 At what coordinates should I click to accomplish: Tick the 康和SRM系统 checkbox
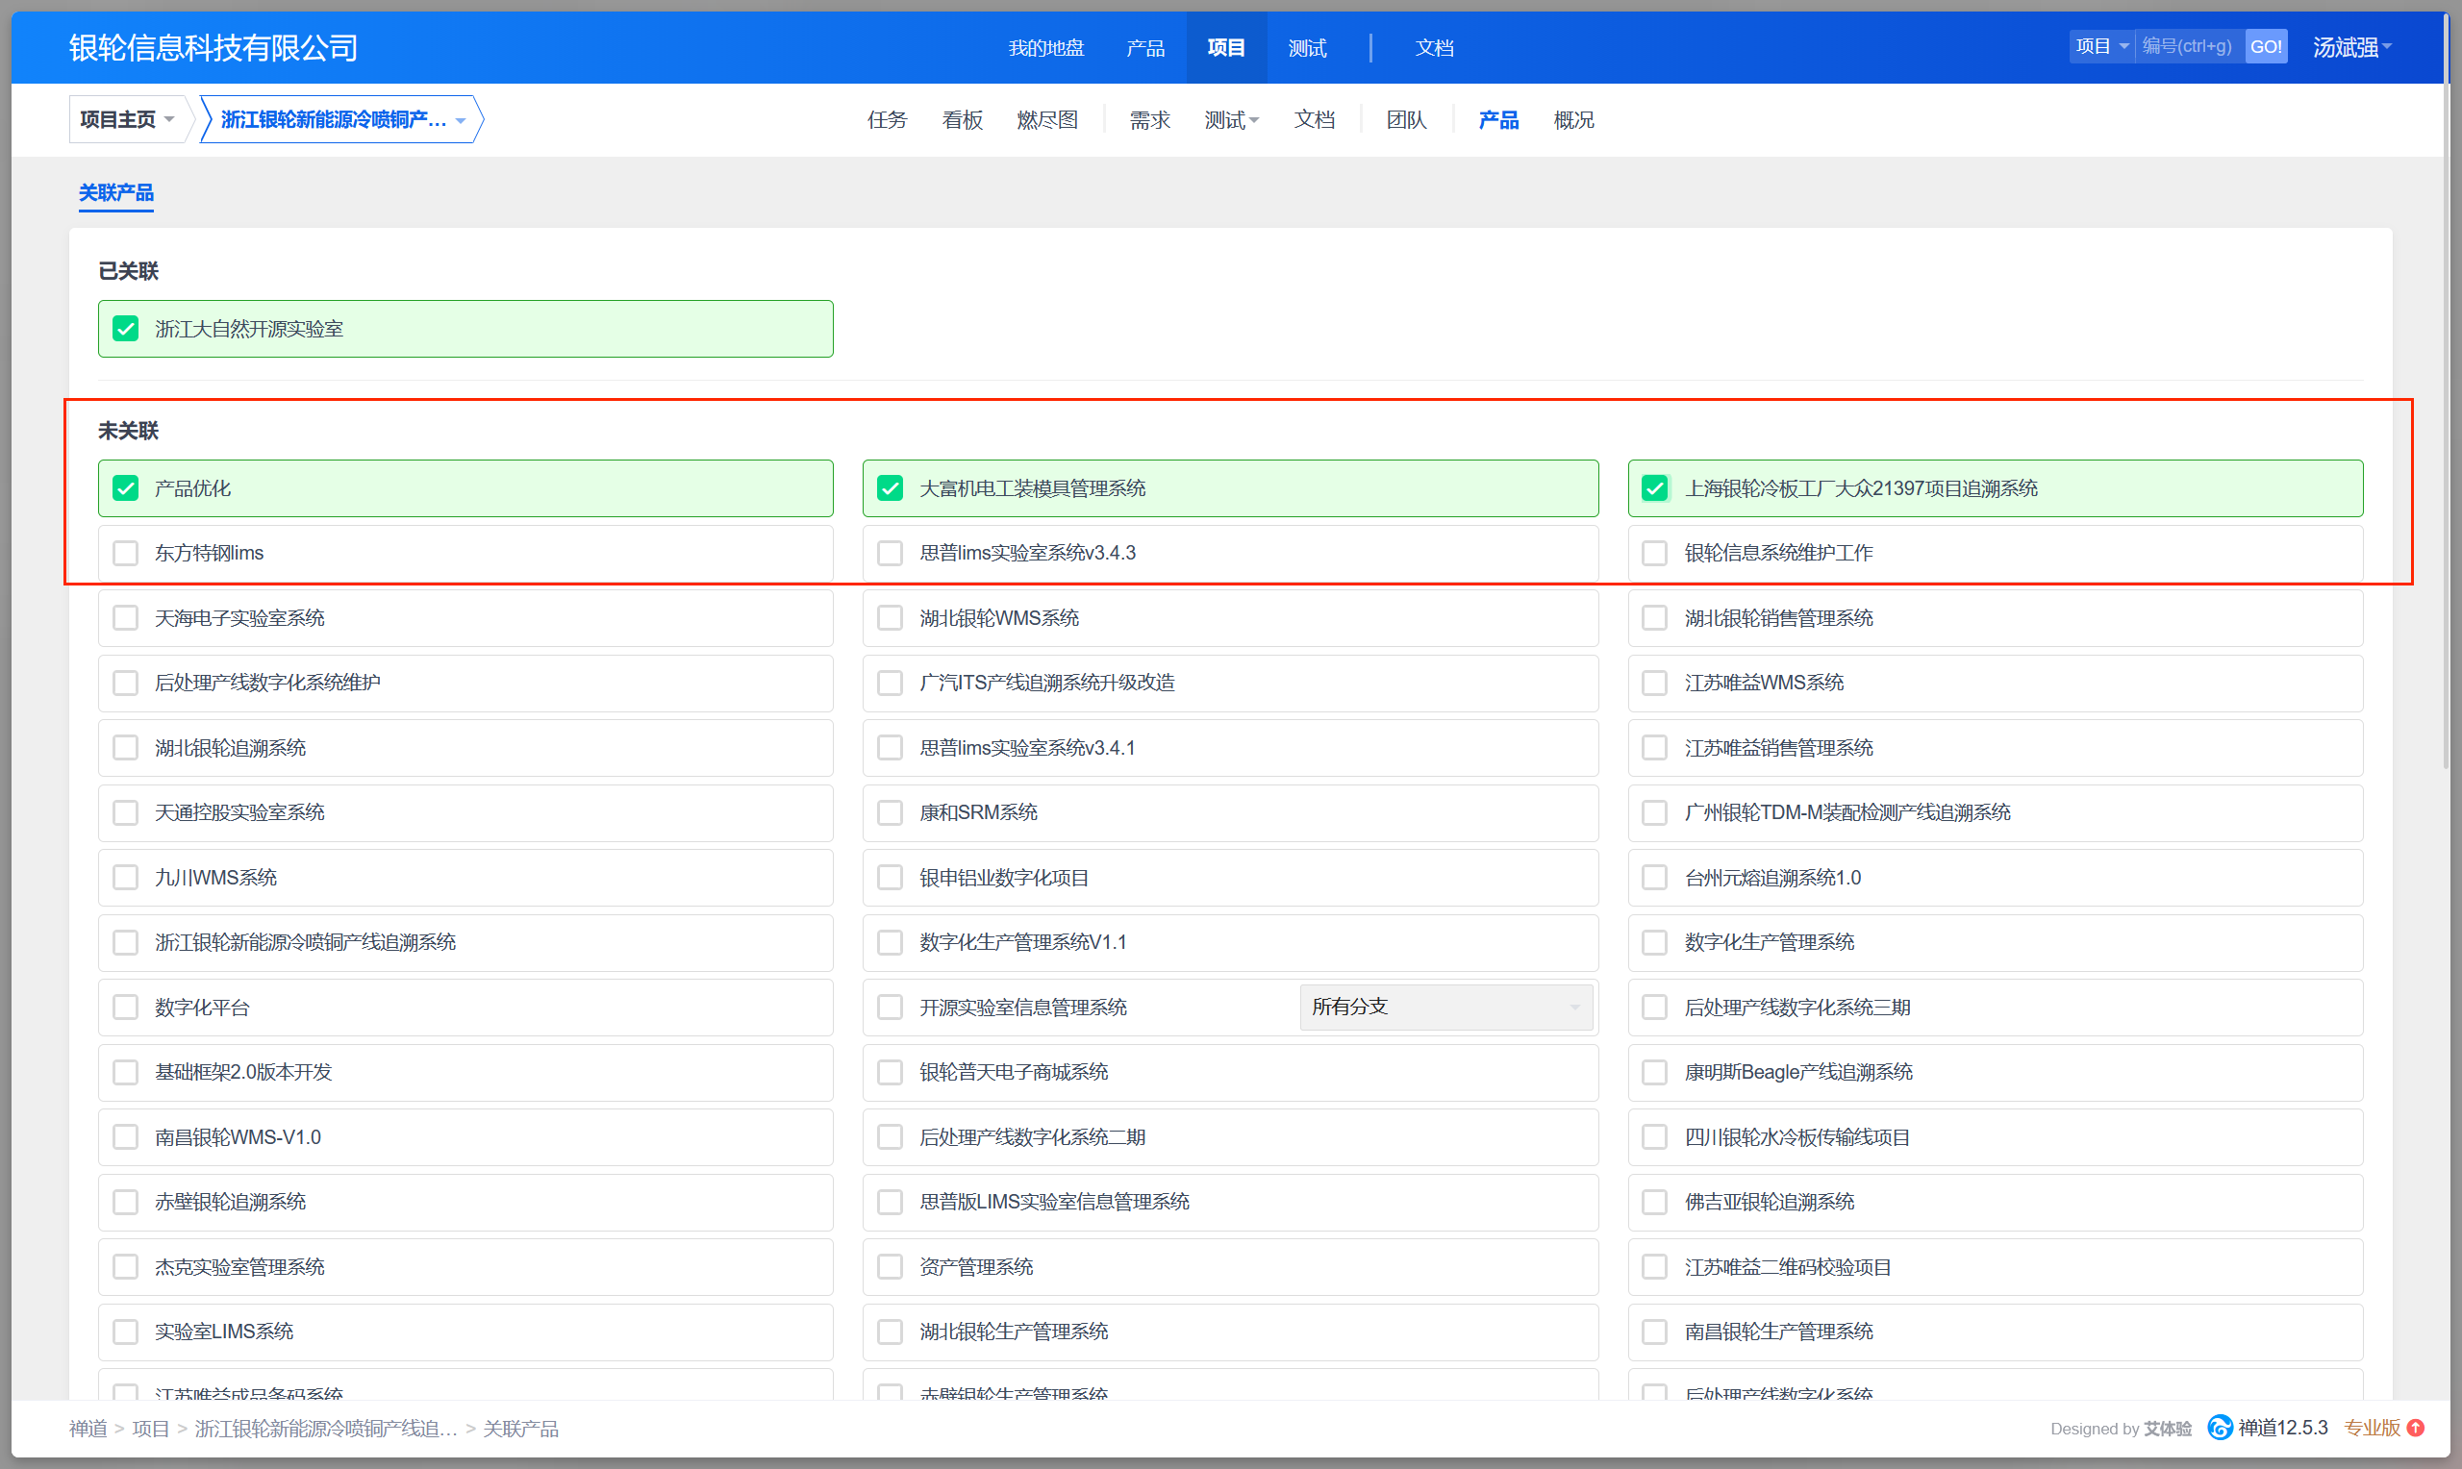[890, 812]
